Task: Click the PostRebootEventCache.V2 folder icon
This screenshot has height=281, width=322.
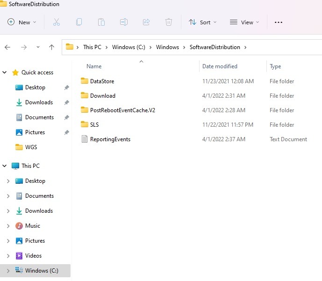Action: tap(85, 110)
